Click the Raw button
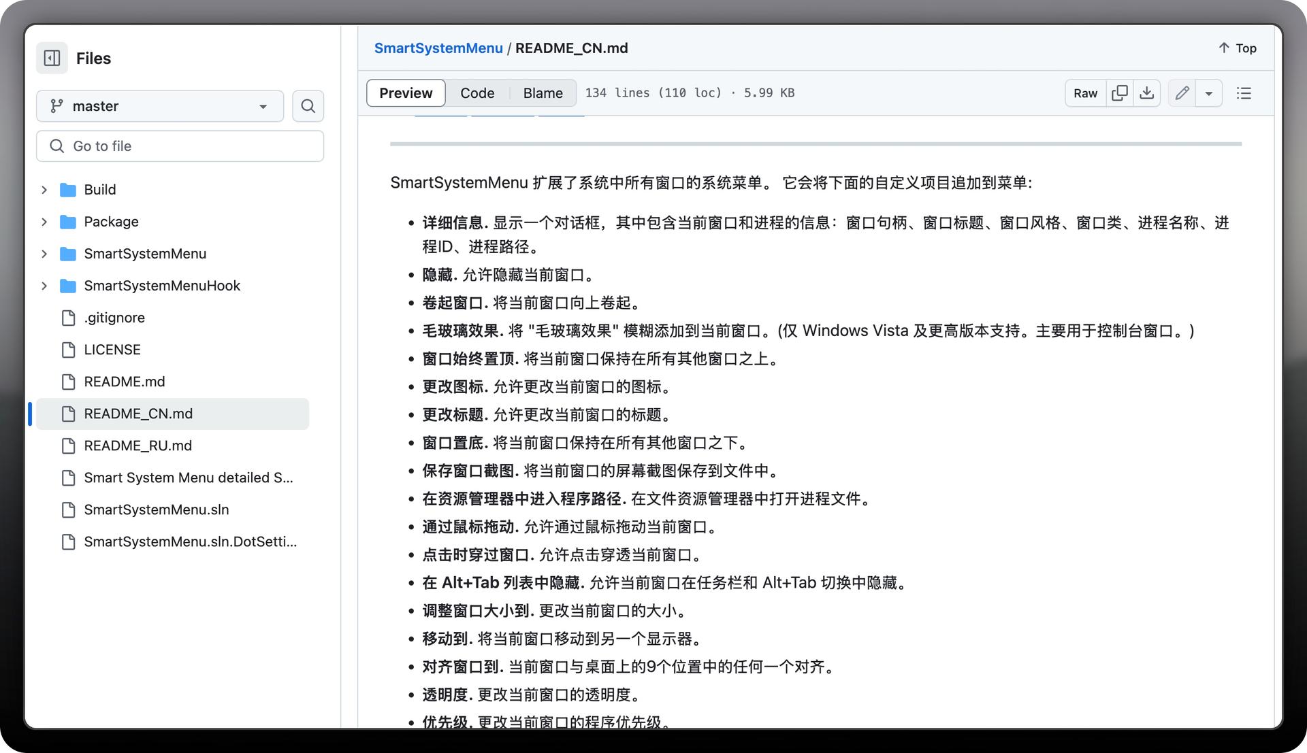Image resolution: width=1307 pixels, height=753 pixels. click(1085, 93)
